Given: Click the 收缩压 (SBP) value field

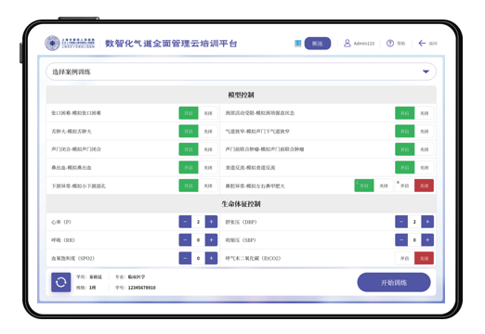Looking at the screenshot, I should 414,240.
